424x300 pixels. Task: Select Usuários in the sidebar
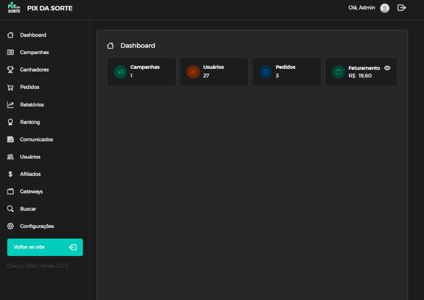pos(30,157)
